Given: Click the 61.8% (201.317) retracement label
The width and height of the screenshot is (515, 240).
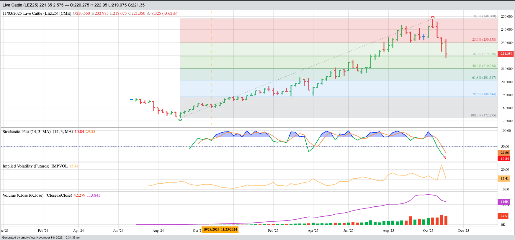Looking at the screenshot, I should (x=484, y=78).
